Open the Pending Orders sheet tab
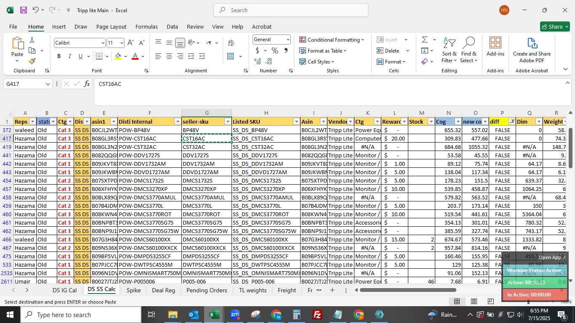The width and height of the screenshot is (575, 323). [207, 290]
